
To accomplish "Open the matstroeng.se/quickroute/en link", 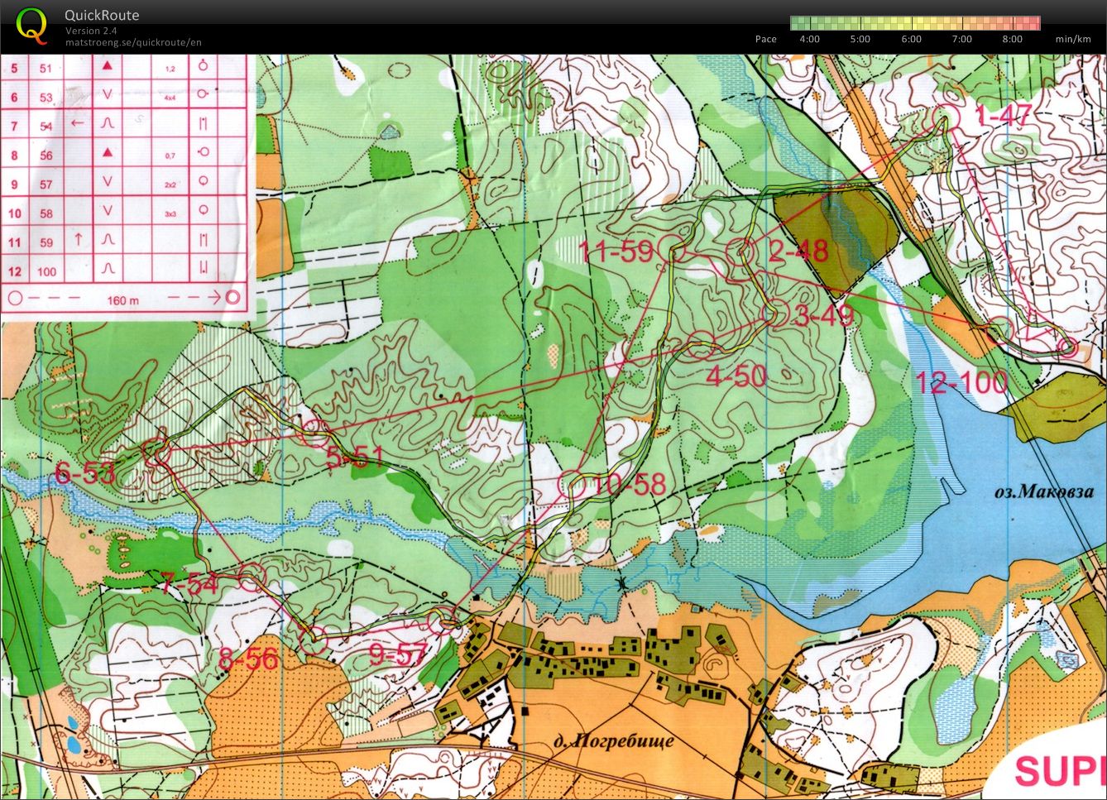I will click(133, 43).
